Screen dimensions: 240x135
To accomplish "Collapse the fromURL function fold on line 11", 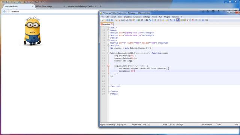I will [108, 53].
